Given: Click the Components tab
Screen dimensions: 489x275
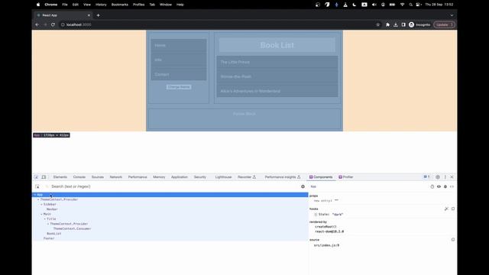Looking at the screenshot, I should pos(321,177).
